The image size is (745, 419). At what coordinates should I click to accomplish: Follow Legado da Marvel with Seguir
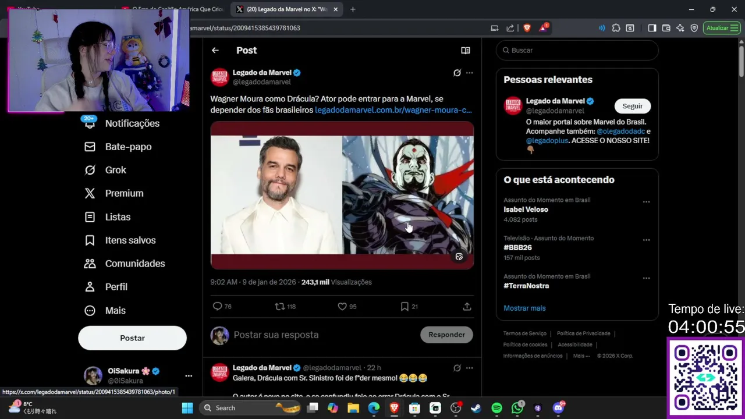coord(632,106)
